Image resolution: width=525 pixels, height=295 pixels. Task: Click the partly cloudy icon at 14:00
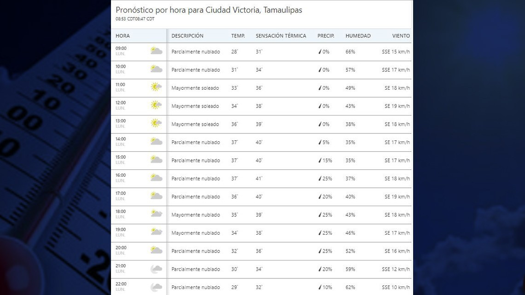pos(156,142)
